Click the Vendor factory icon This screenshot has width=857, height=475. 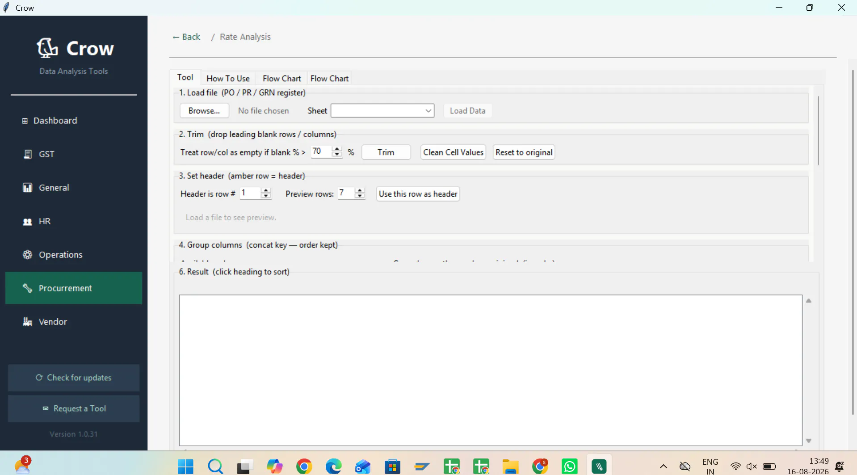click(28, 322)
